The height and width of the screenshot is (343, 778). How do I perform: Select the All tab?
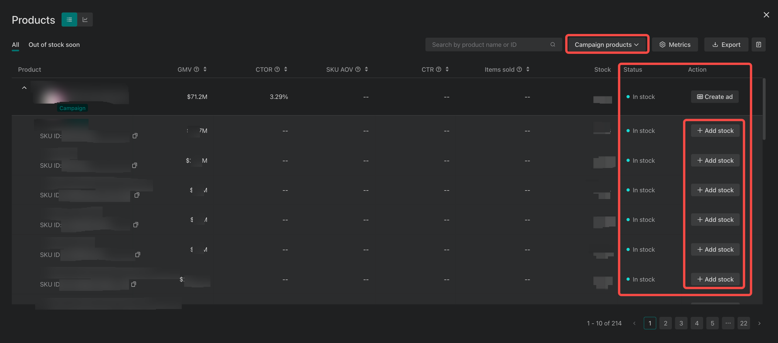click(x=16, y=44)
